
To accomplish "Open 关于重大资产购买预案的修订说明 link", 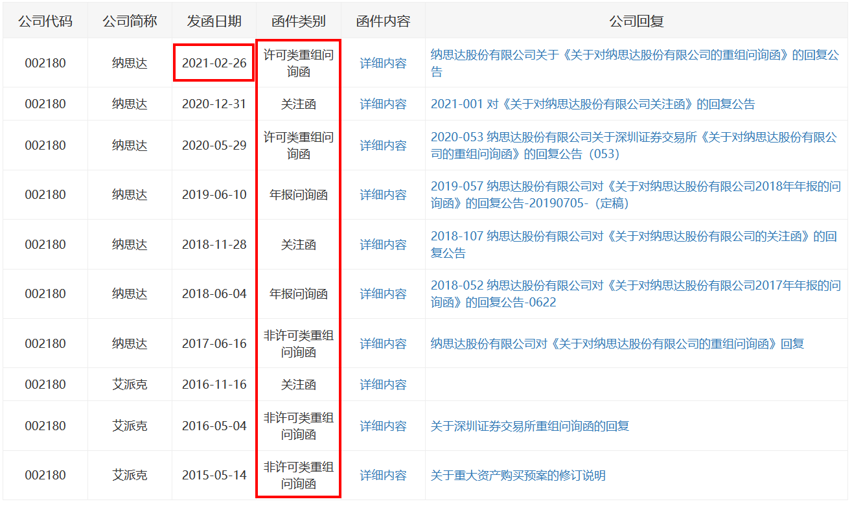I will 518,476.
